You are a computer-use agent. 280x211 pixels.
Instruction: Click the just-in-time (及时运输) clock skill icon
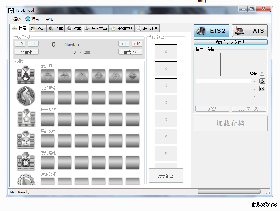pos(26,161)
